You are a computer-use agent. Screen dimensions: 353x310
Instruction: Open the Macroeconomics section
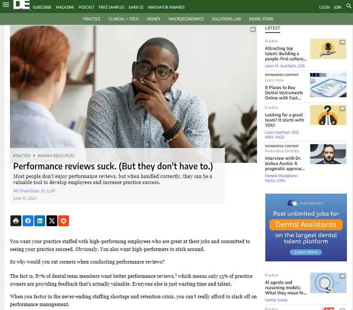[x=186, y=19]
